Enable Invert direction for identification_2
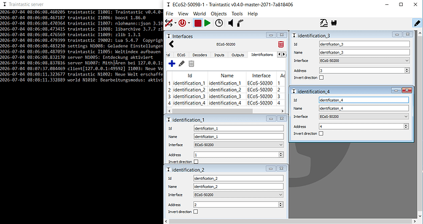Screen dimensions: 423x224 coord(196,212)
